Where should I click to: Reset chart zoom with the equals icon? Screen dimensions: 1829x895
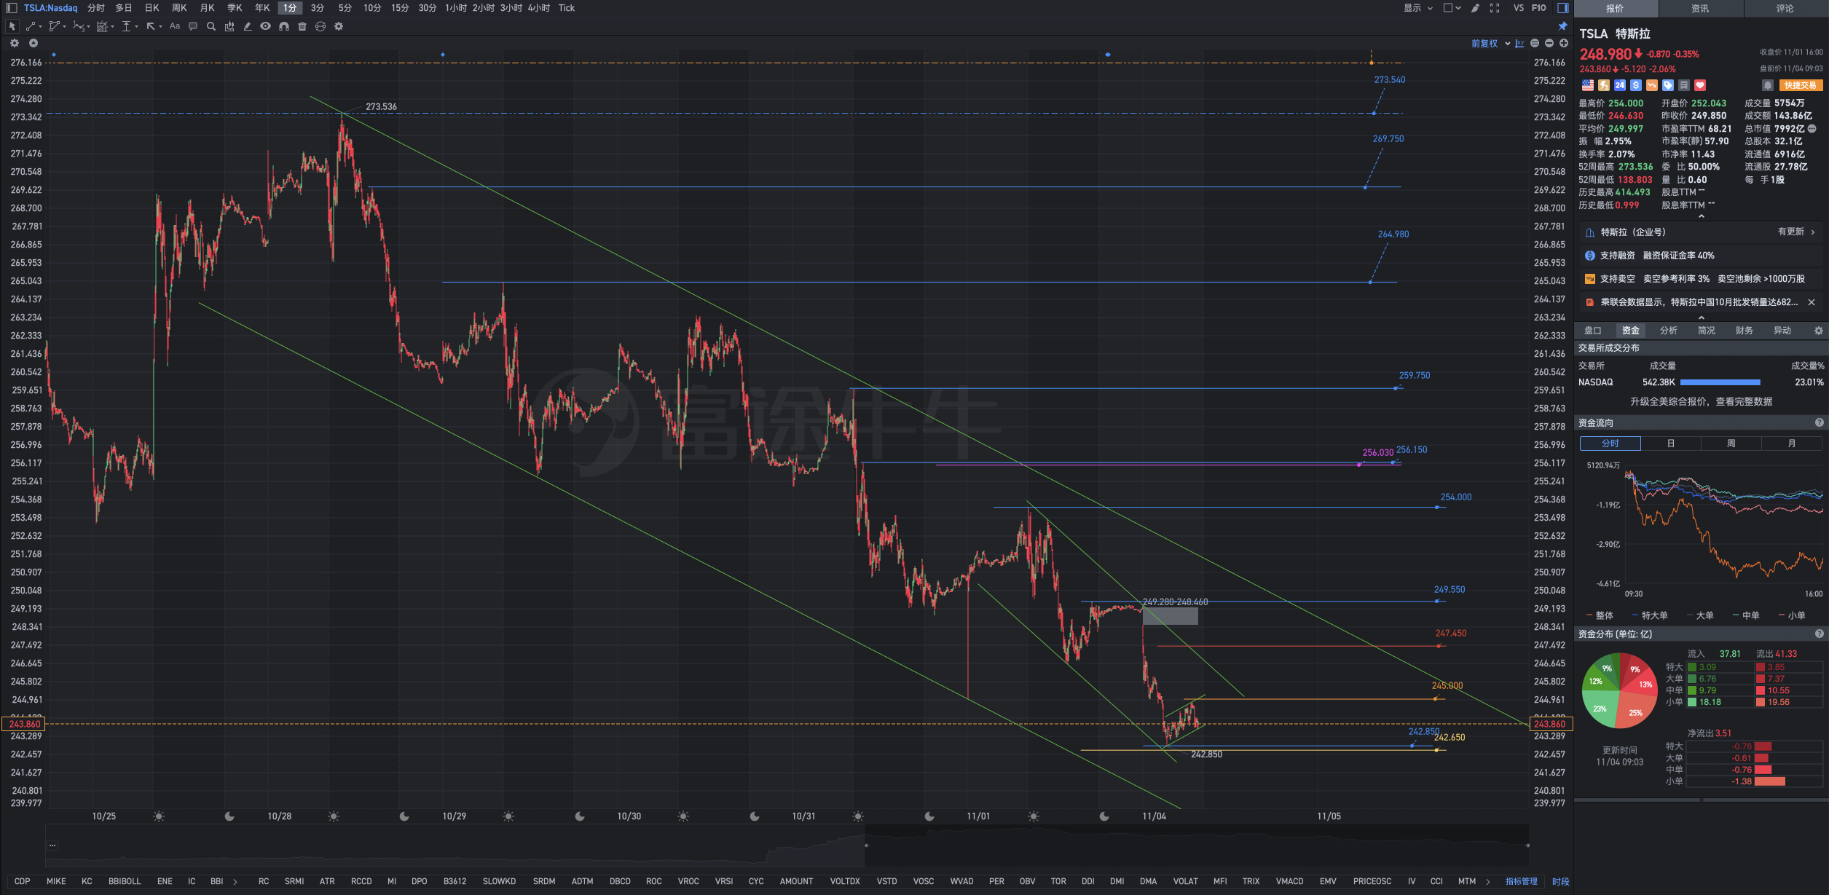[x=1535, y=43]
